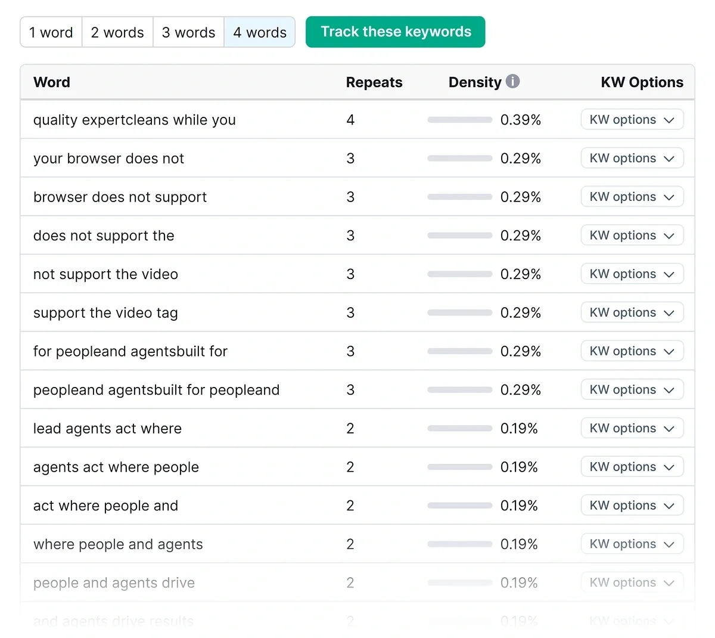Open KW options for your browser does not
Screen dimensions: 715x638
click(x=632, y=158)
